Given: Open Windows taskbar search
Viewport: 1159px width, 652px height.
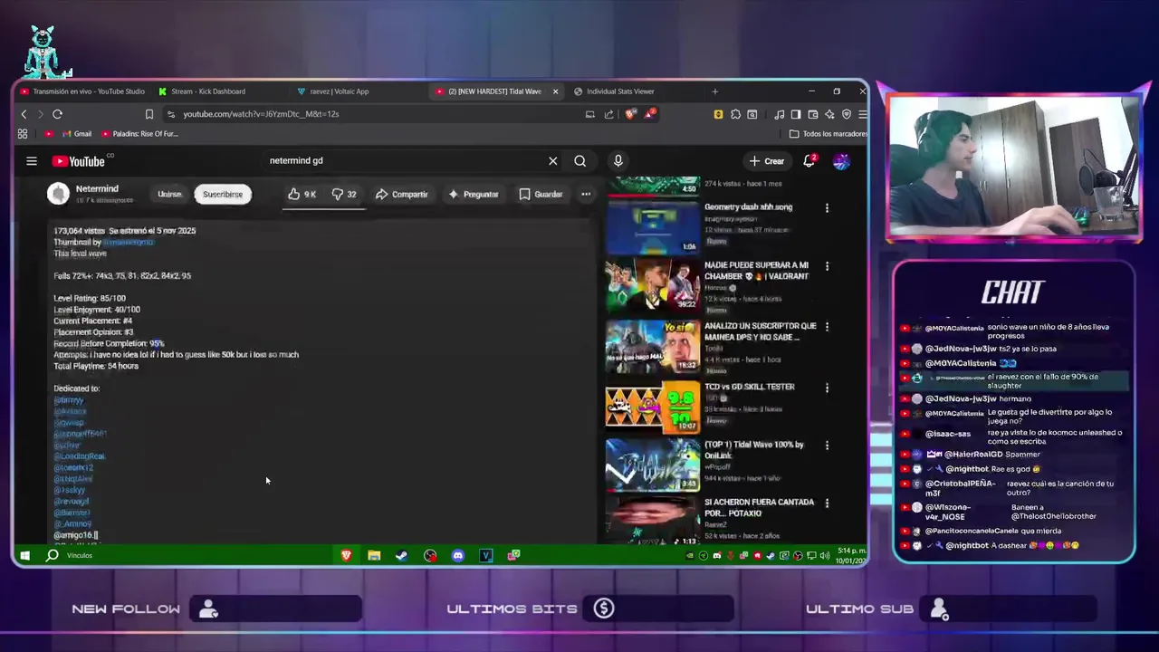Looking at the screenshot, I should point(53,555).
